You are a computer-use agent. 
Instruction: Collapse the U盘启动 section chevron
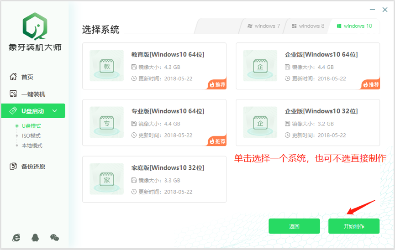(x=55, y=111)
